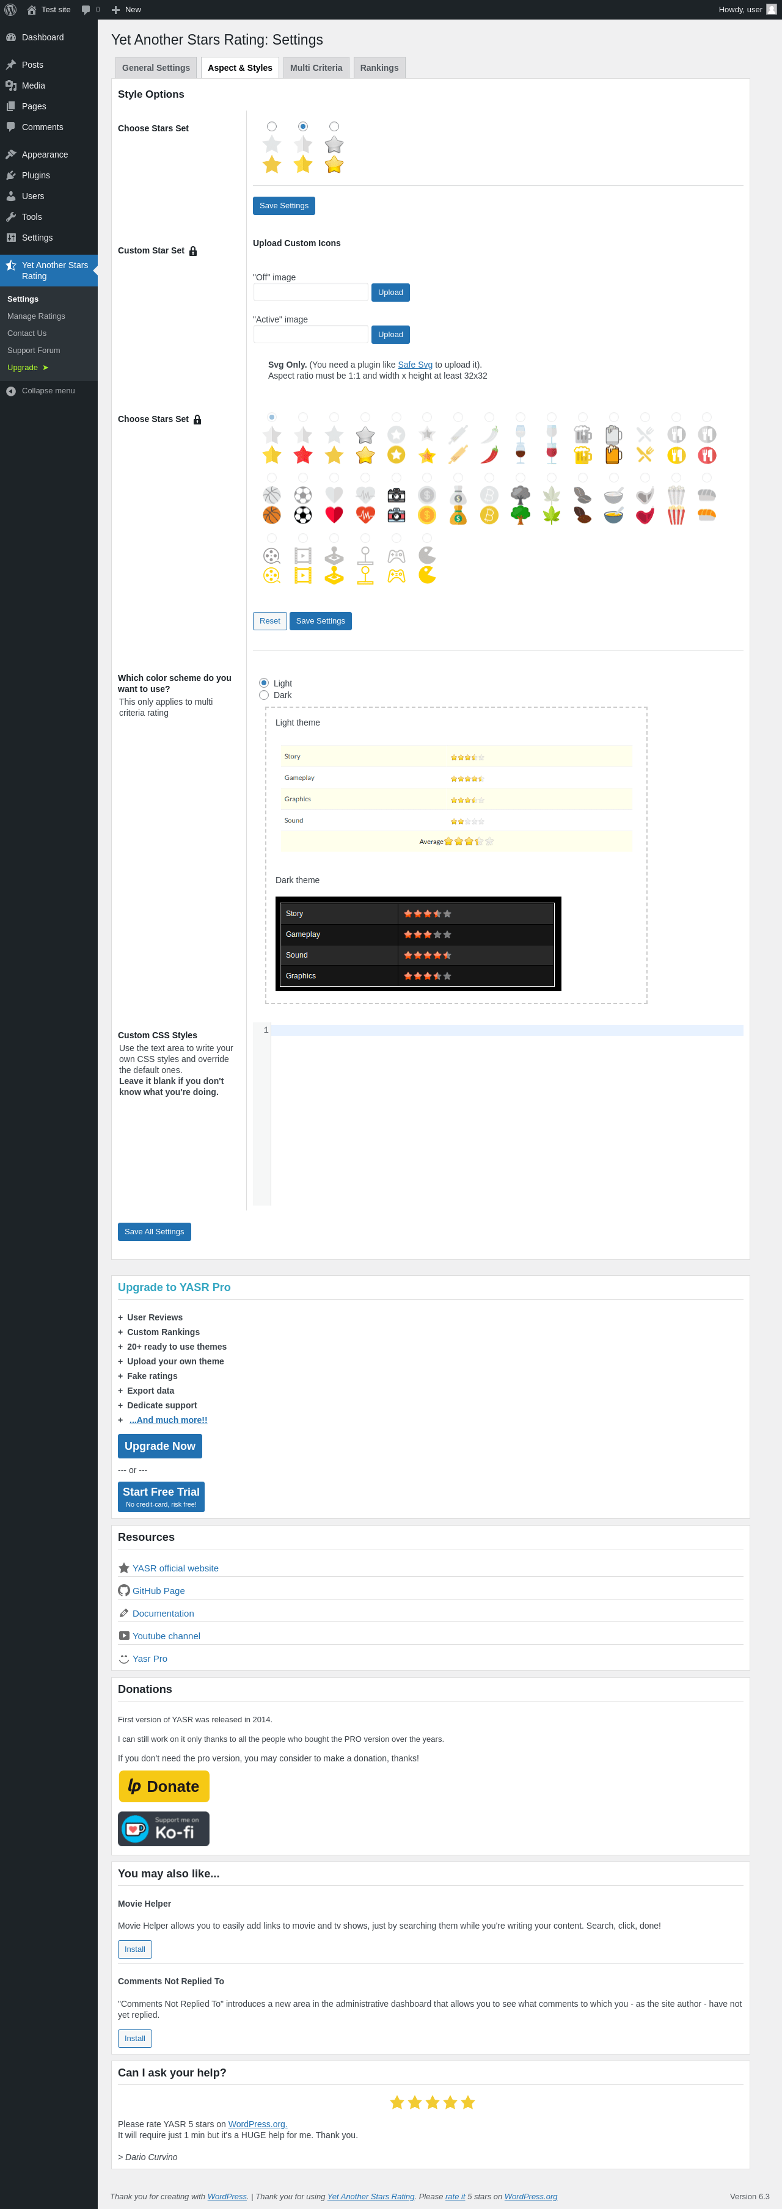Click the lock icon beside Custom Star Set
Image resolution: width=782 pixels, height=2209 pixels.
coord(193,251)
